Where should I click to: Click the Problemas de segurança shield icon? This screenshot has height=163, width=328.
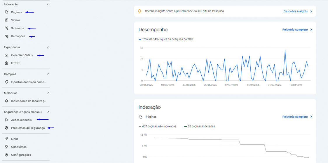[x=6, y=128]
